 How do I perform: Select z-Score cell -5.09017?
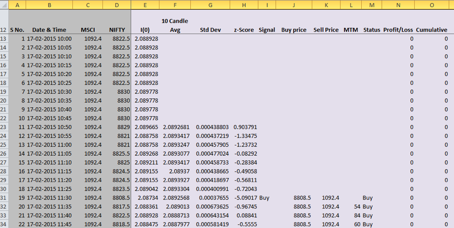(x=244, y=198)
